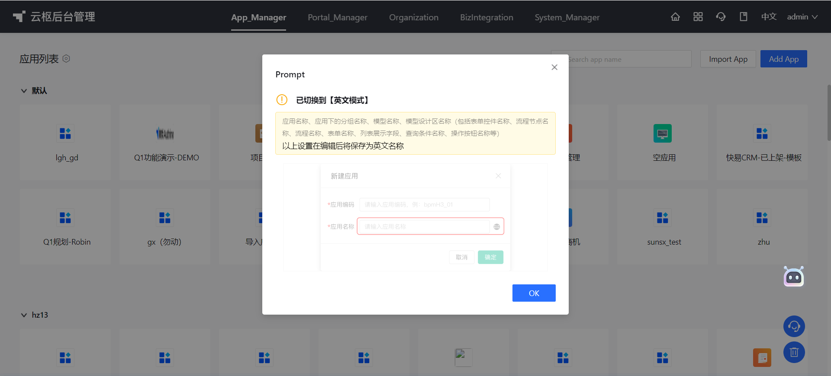Switch to Portal_Manager tab
Screen dimensions: 831x376
click(338, 17)
